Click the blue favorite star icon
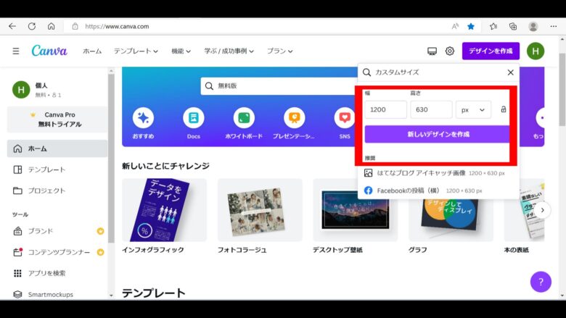This screenshot has width=566, height=318. click(x=471, y=26)
